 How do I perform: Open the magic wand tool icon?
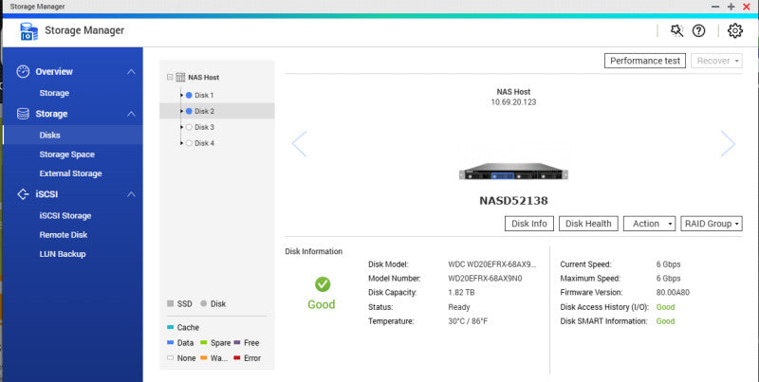[x=676, y=31]
